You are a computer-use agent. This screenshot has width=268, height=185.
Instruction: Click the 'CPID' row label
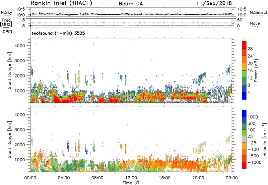coord(7,32)
